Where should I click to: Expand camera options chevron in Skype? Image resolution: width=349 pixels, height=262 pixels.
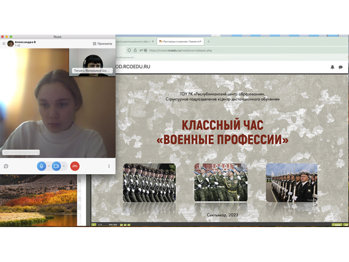64,166
